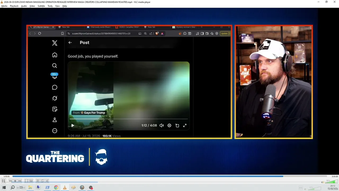Stop playback with the stop button
Image resolution: width=339 pixels, height=191 pixels.
[15, 181]
